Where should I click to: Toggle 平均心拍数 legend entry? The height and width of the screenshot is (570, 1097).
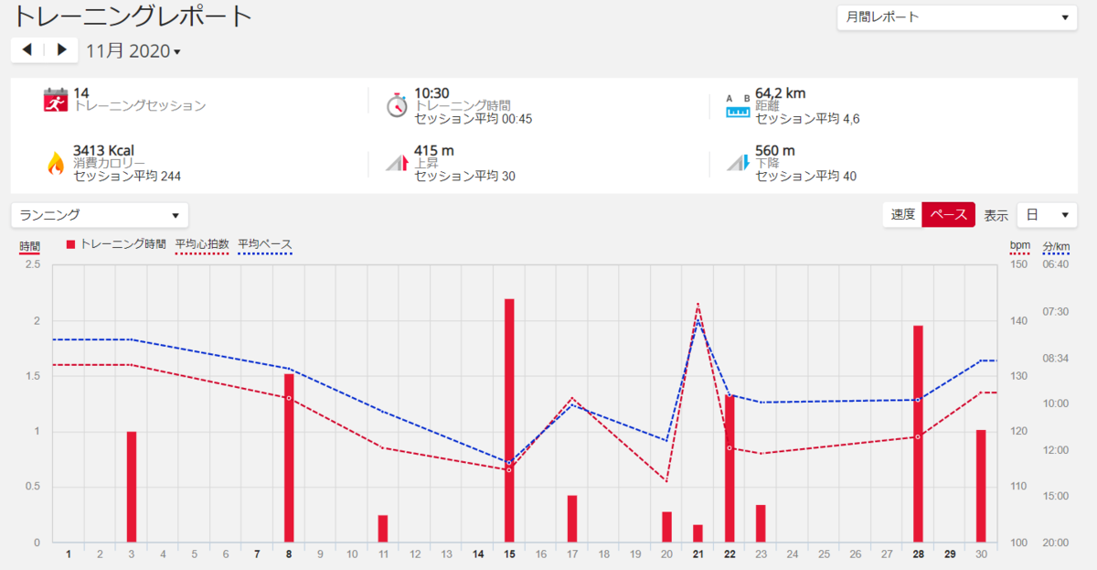click(x=202, y=245)
